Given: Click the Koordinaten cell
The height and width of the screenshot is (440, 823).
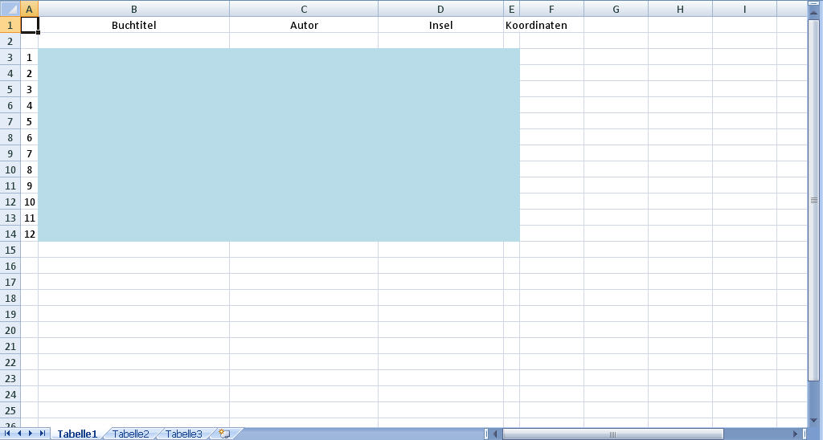Looking at the screenshot, I should pos(537,25).
